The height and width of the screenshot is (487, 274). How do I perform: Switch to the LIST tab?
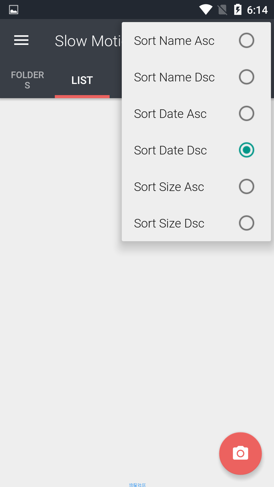[82, 80]
